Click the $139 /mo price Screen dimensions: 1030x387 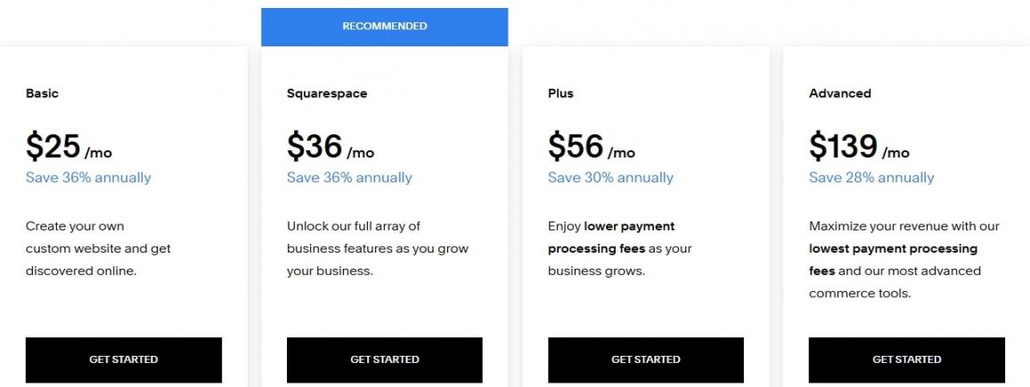coord(858,147)
